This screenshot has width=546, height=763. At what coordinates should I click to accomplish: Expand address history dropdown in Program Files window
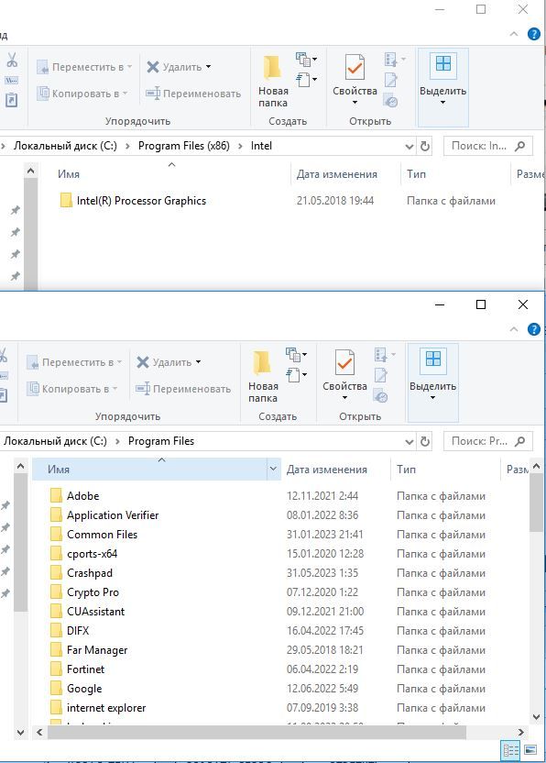(409, 441)
